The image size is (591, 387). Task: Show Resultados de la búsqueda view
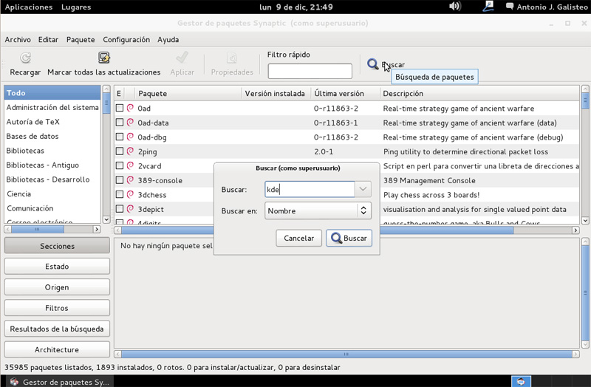(57, 329)
